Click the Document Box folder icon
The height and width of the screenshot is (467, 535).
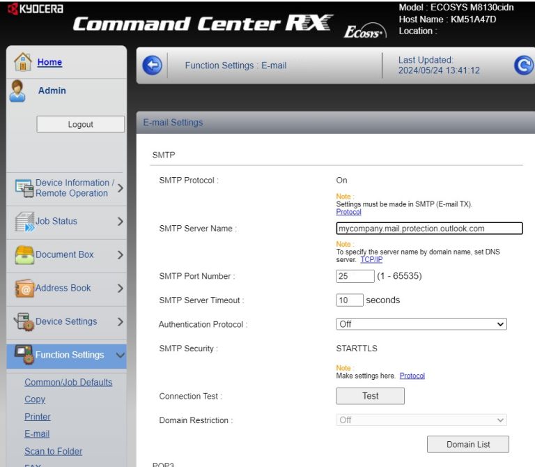24,255
